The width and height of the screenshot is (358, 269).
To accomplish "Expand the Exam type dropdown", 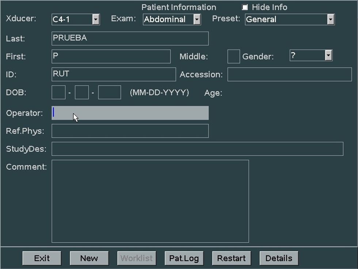I will [x=197, y=19].
